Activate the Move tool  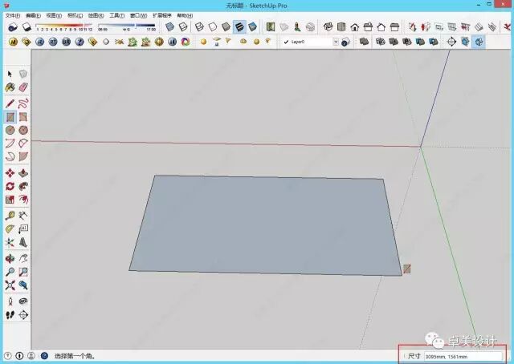10,173
